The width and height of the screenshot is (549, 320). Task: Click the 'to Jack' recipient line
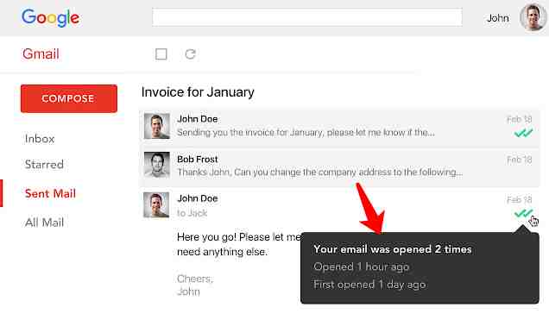point(192,213)
